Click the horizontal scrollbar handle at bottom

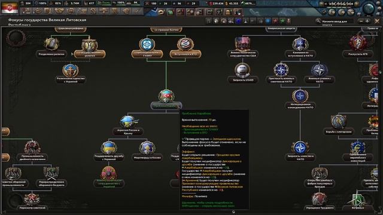coord(233,212)
